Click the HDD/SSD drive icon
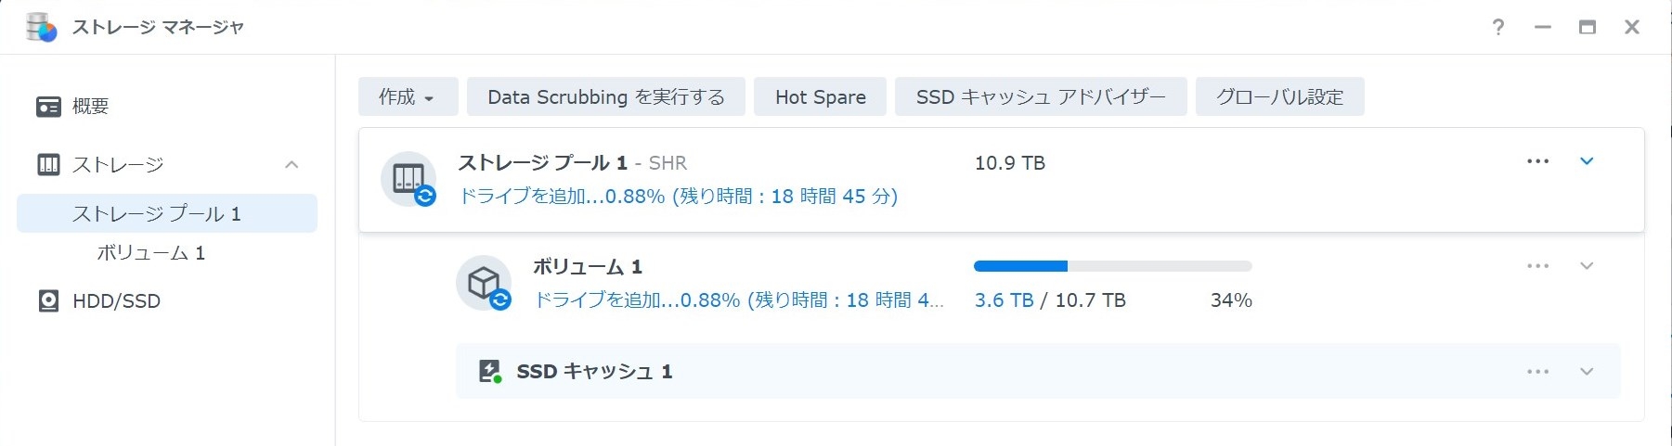 click(48, 301)
